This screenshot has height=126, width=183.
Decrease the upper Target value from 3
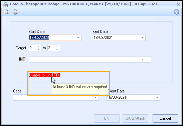[x=57, y=49]
